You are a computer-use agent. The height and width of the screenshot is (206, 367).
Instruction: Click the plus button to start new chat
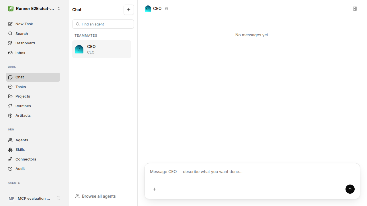[x=129, y=10]
